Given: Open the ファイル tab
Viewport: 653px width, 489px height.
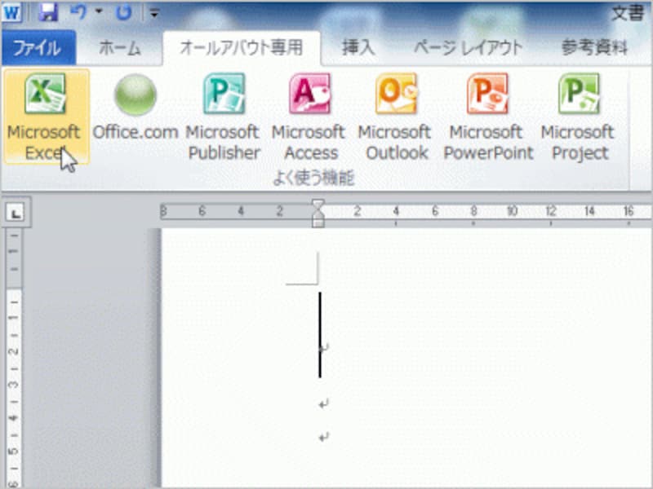Looking at the screenshot, I should pos(38,48).
